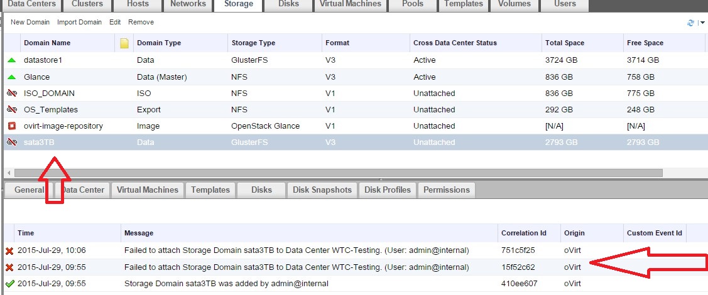Click the unattached link icon for ISO_DOMAIN
708x295 pixels.
11,93
